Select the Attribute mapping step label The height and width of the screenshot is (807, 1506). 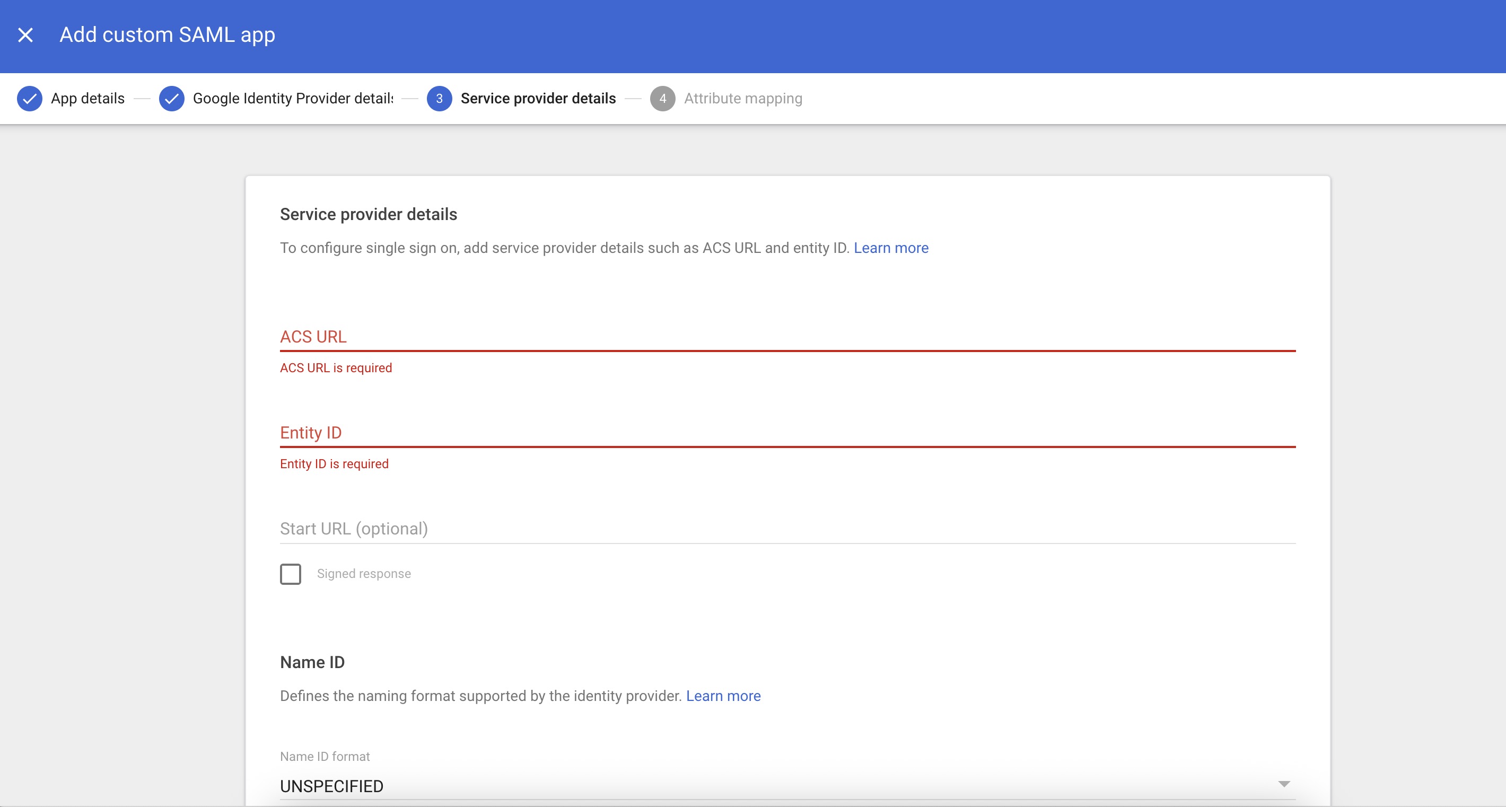[743, 98]
